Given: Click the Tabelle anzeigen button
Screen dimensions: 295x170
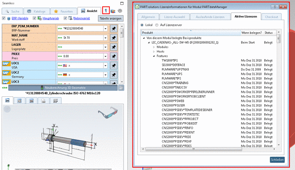Looking at the screenshot, I should point(111,18).
